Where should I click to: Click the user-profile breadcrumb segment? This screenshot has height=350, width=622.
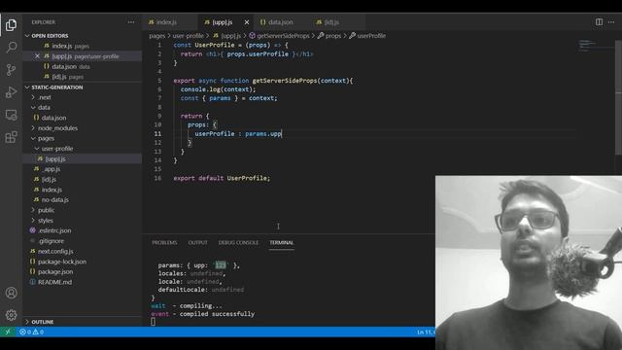pos(188,36)
